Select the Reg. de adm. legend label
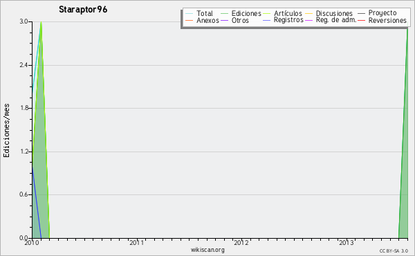This screenshot has height=256, width=415. point(336,20)
